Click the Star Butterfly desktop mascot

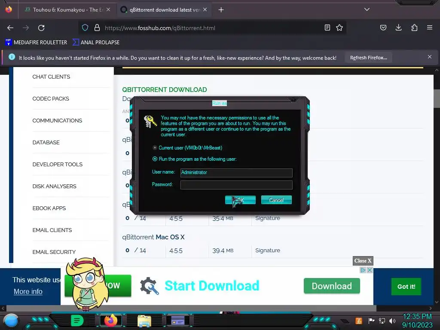coord(87,284)
